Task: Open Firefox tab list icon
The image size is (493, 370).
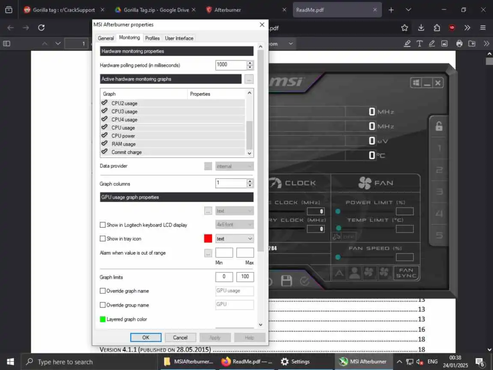Action: point(408,10)
